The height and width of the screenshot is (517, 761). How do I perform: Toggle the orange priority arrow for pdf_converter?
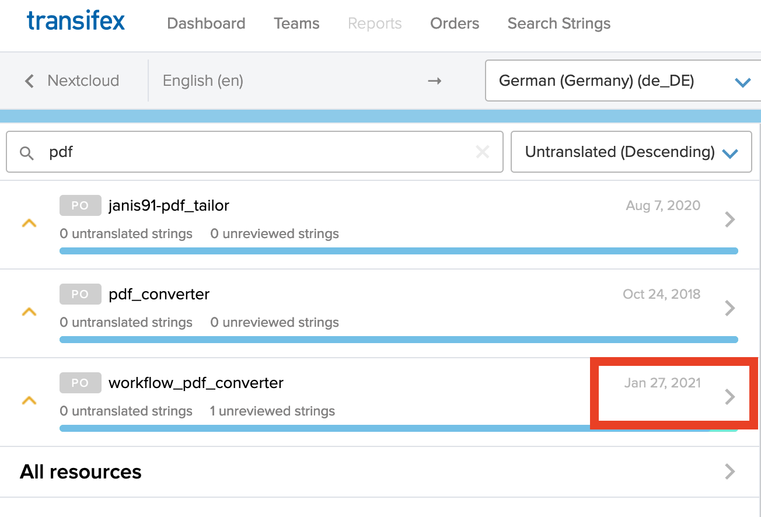pos(29,311)
